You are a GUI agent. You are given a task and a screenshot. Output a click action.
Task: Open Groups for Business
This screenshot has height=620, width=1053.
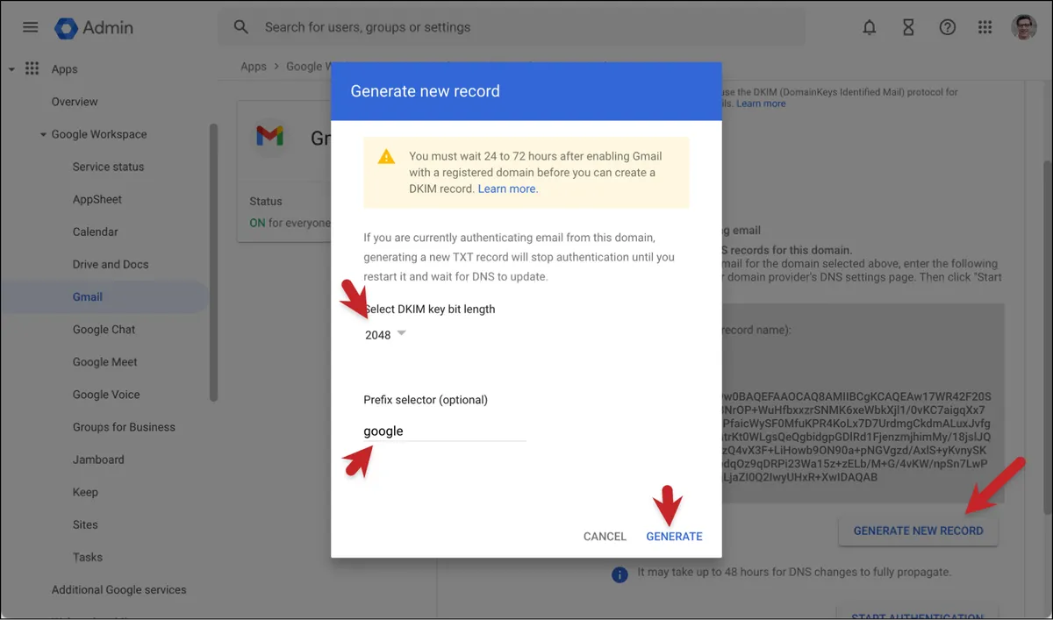pos(124,427)
